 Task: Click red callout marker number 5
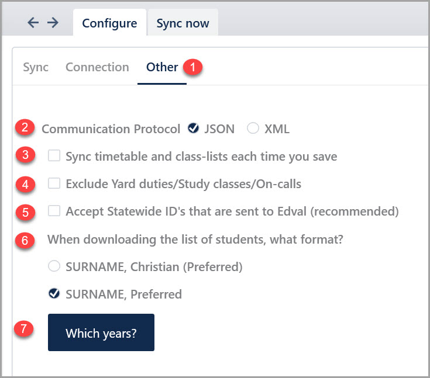coord(25,211)
